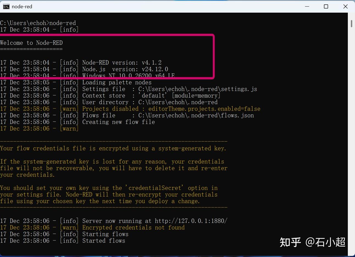Click the 'Loading palette nodes' log line

point(76,82)
